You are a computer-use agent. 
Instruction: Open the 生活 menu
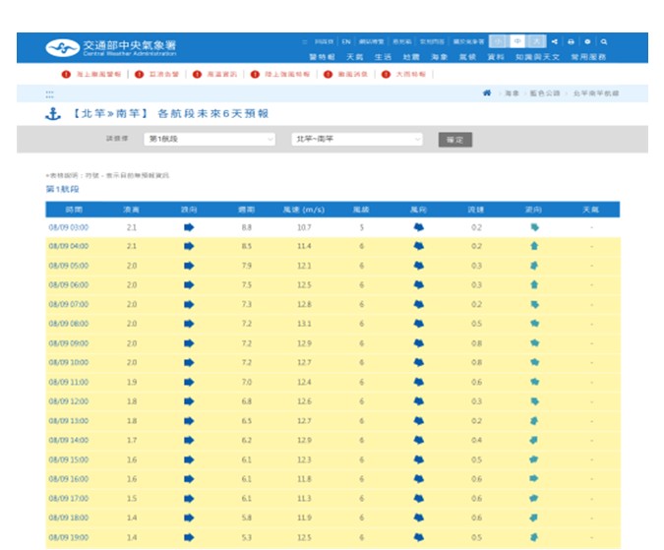383,57
